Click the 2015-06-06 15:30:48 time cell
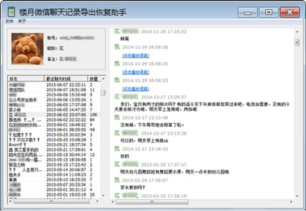 (66, 95)
